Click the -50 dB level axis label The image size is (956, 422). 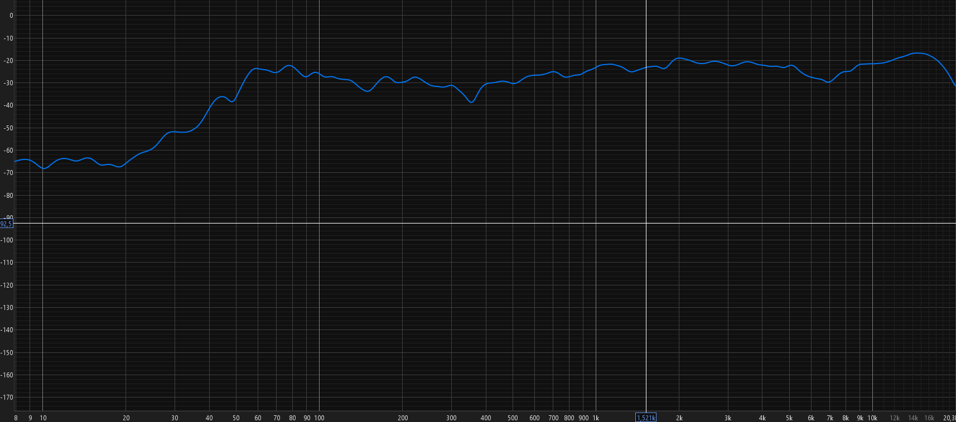pyautogui.click(x=8, y=128)
